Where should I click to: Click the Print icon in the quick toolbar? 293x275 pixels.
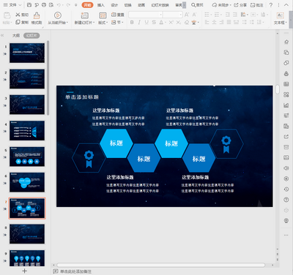[44, 5]
